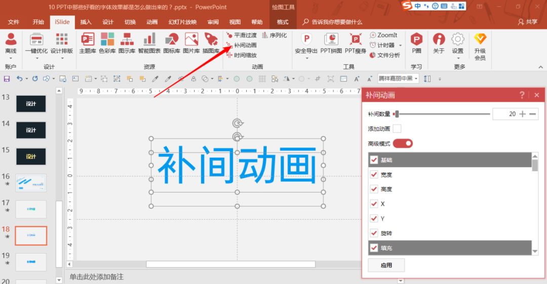Switch to the 动画 Animations tab

pyautogui.click(x=152, y=22)
